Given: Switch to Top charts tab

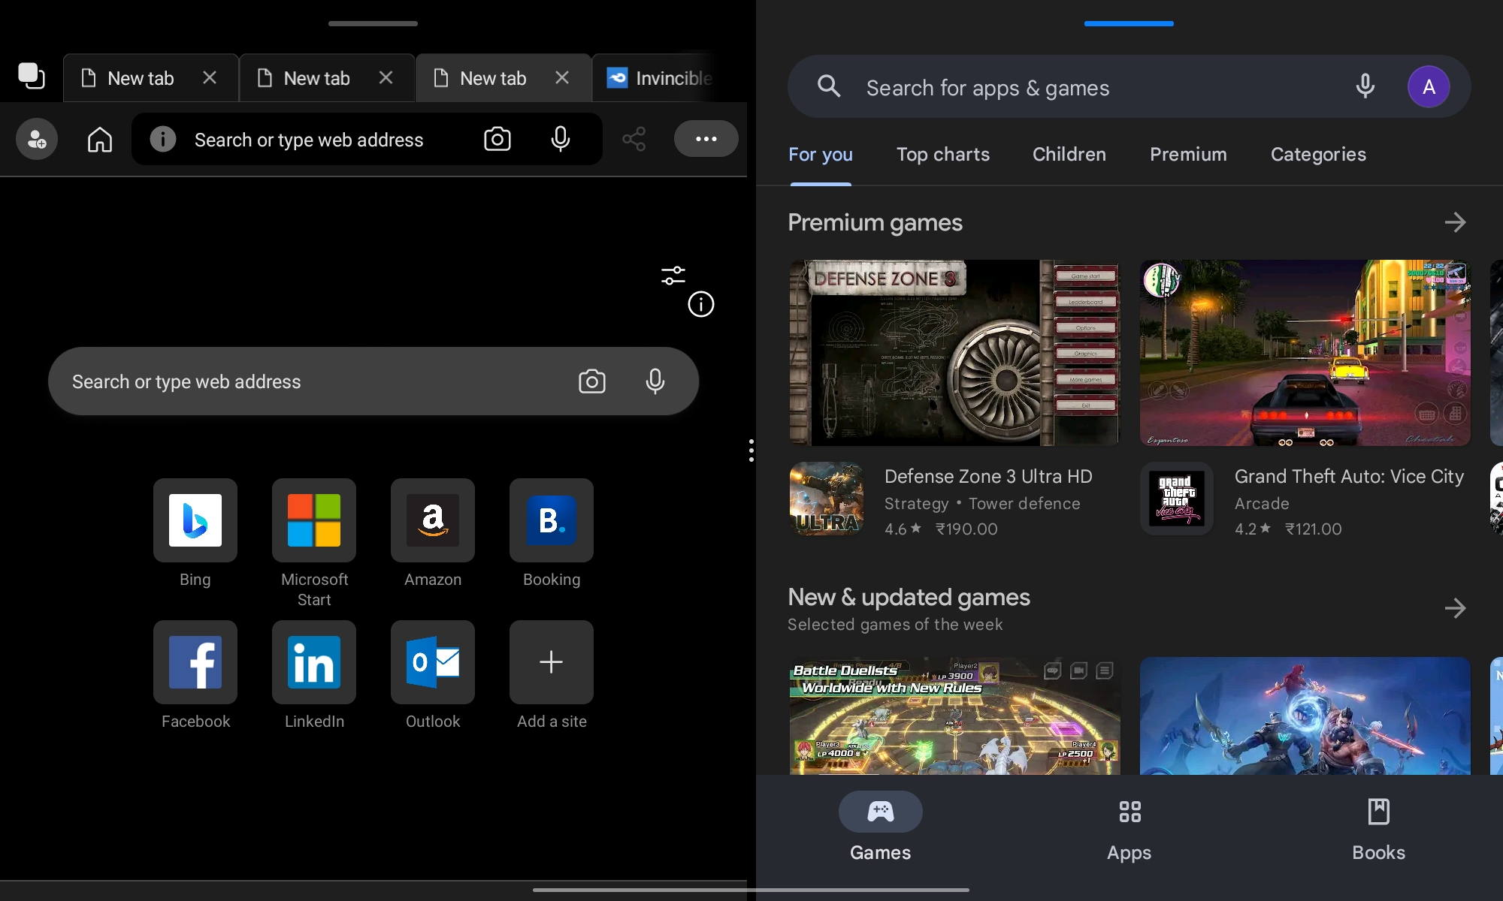Looking at the screenshot, I should click(943, 155).
